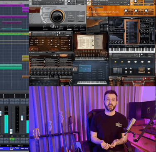Click the last knob in Garritan's upper knob row
Image resolution: width=156 pixels, height=152 pixels.
(70, 69)
